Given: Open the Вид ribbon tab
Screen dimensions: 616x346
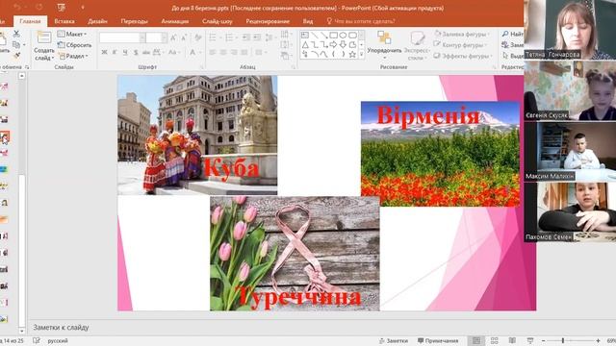Looking at the screenshot, I should (x=308, y=21).
